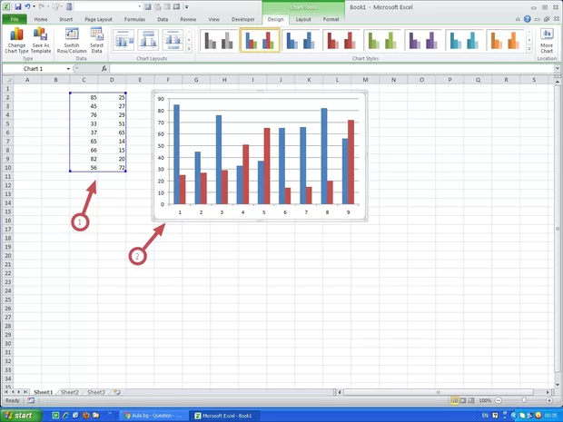Click the Insert Worksheet tab icon
Viewport: 563px width, 422px height.
[x=117, y=392]
